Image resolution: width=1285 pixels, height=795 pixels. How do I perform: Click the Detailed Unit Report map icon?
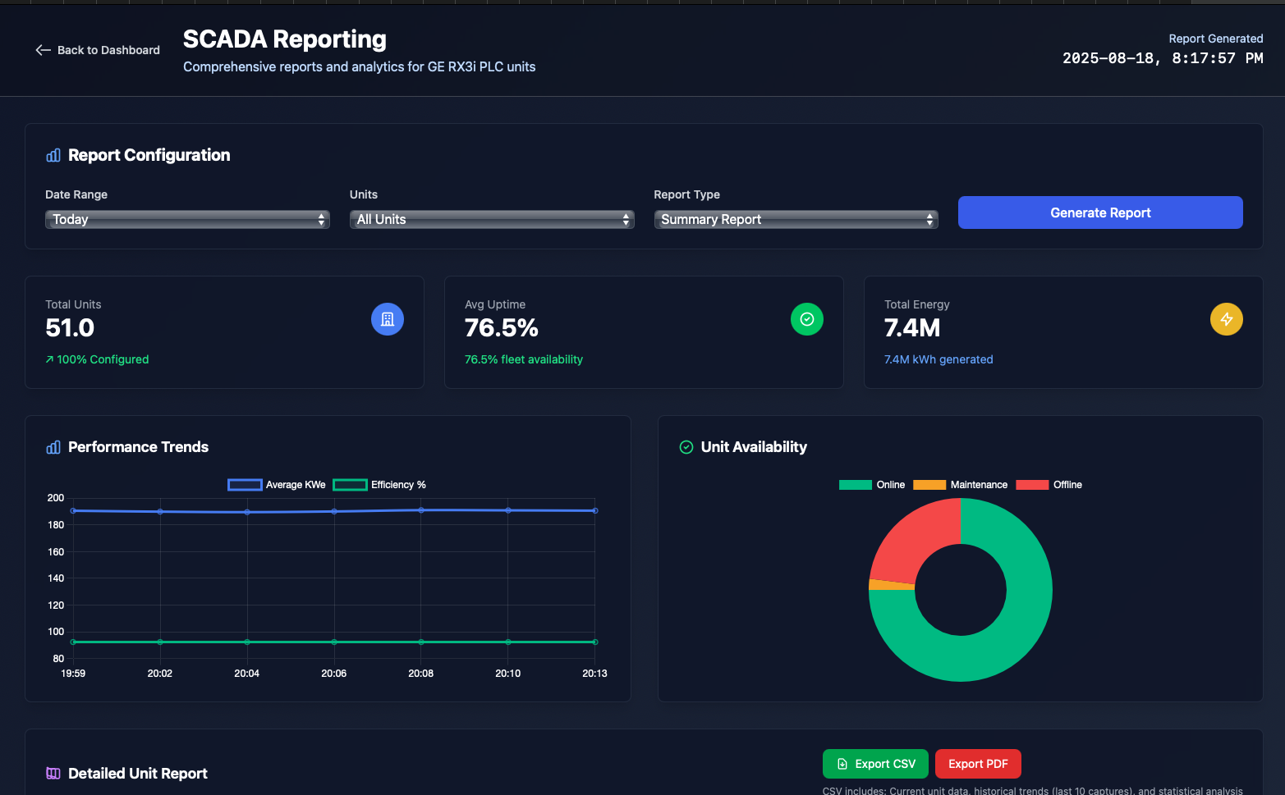click(53, 773)
